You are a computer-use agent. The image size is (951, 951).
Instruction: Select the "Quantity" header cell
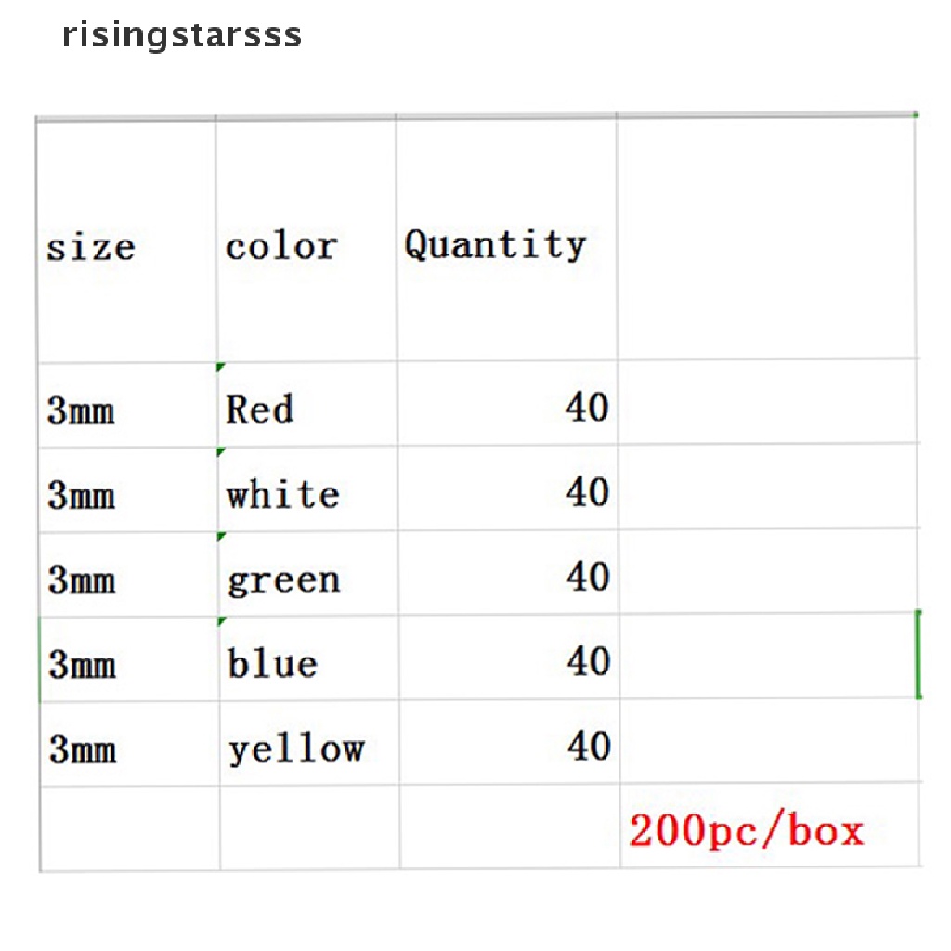[495, 245]
